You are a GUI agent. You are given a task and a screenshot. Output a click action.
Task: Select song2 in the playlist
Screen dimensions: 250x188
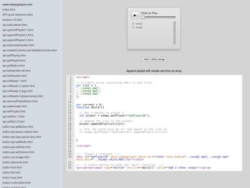point(139,27)
